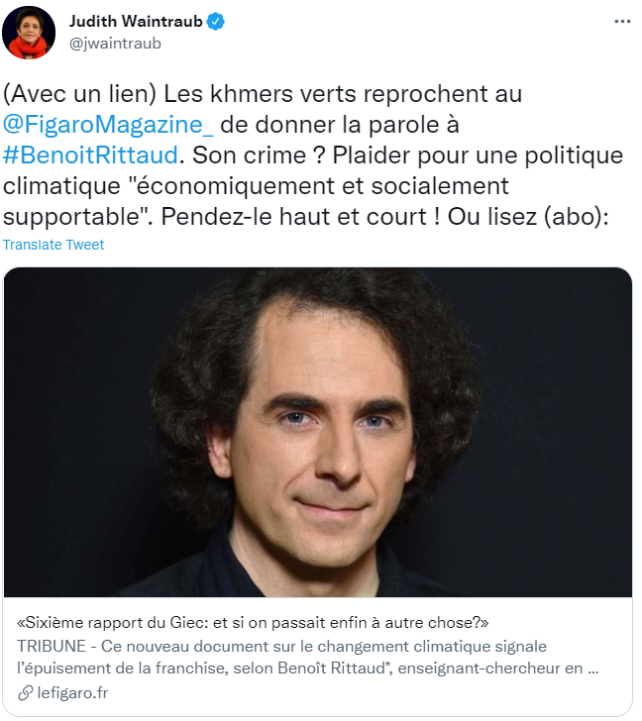Open the @jwaintraub handle

(x=115, y=44)
